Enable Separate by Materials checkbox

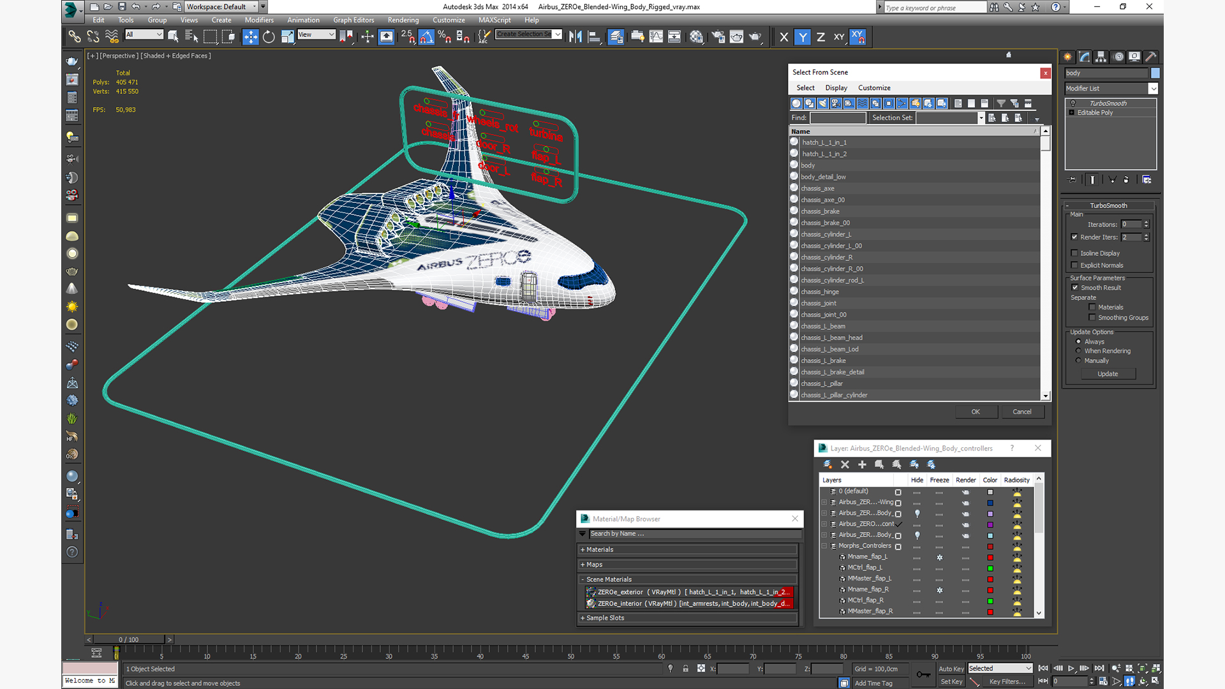coord(1092,307)
